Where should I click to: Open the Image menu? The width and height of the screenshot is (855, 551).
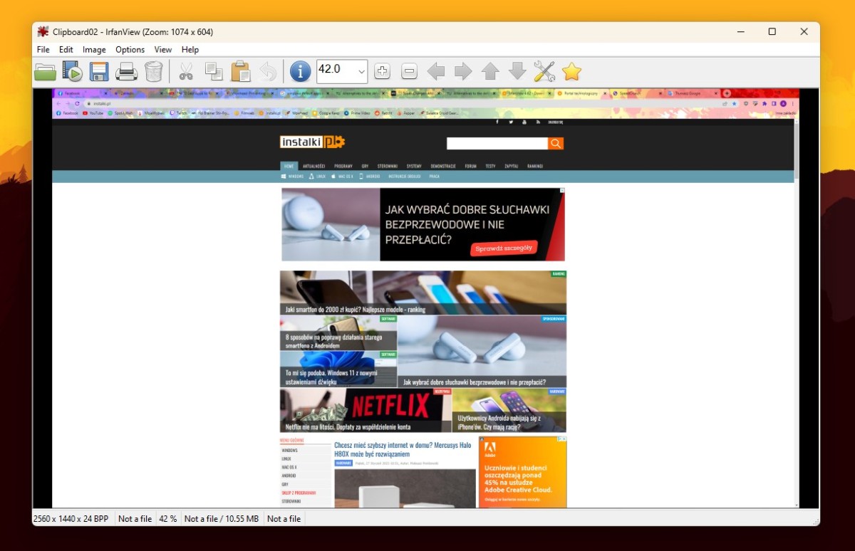[x=94, y=50]
